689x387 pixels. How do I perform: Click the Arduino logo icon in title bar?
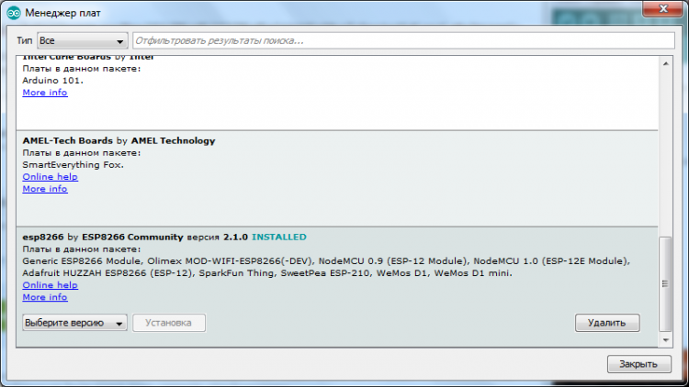[14, 13]
